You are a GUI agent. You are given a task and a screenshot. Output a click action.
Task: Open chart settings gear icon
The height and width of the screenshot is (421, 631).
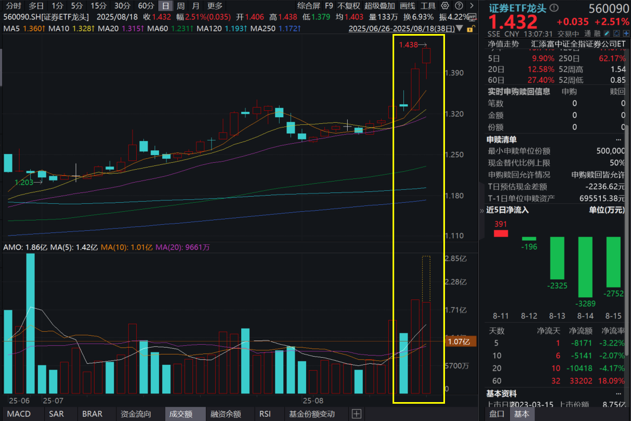coord(445,6)
